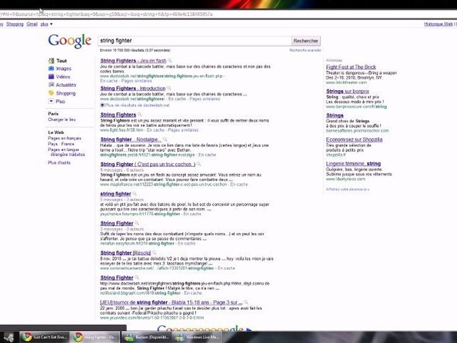Open the 'Strings sur bonprix' ad
The image size is (457, 343).
click(348, 91)
